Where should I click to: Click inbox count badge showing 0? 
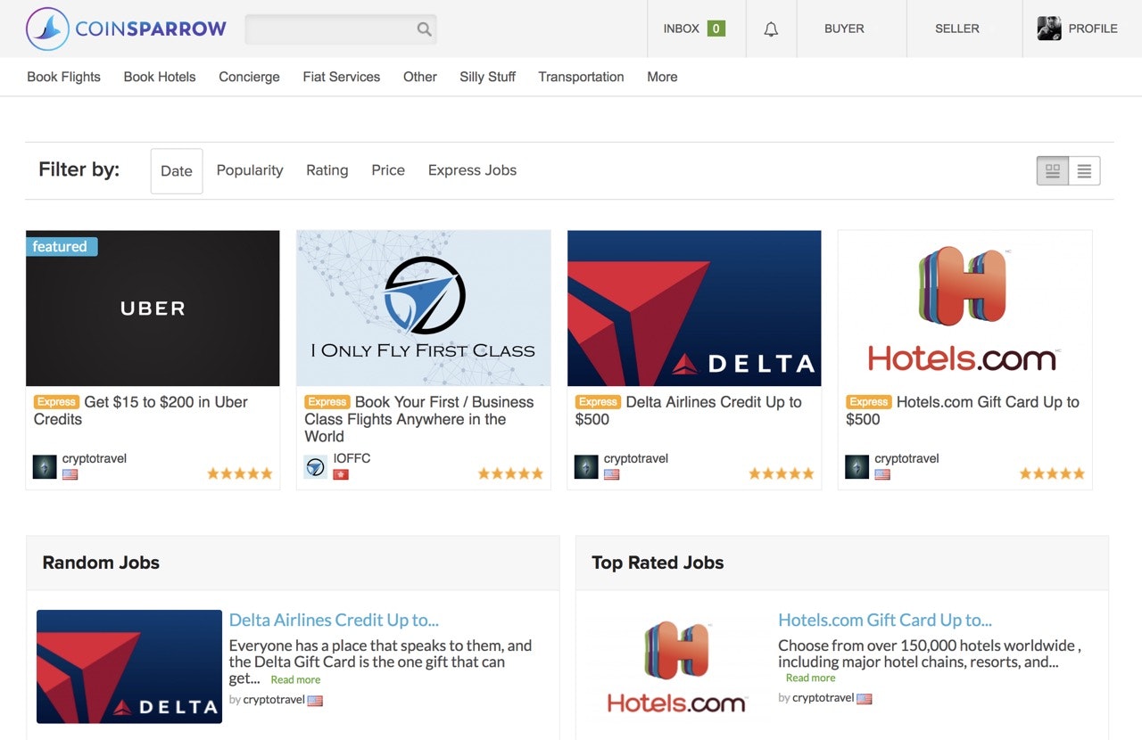coord(716,29)
